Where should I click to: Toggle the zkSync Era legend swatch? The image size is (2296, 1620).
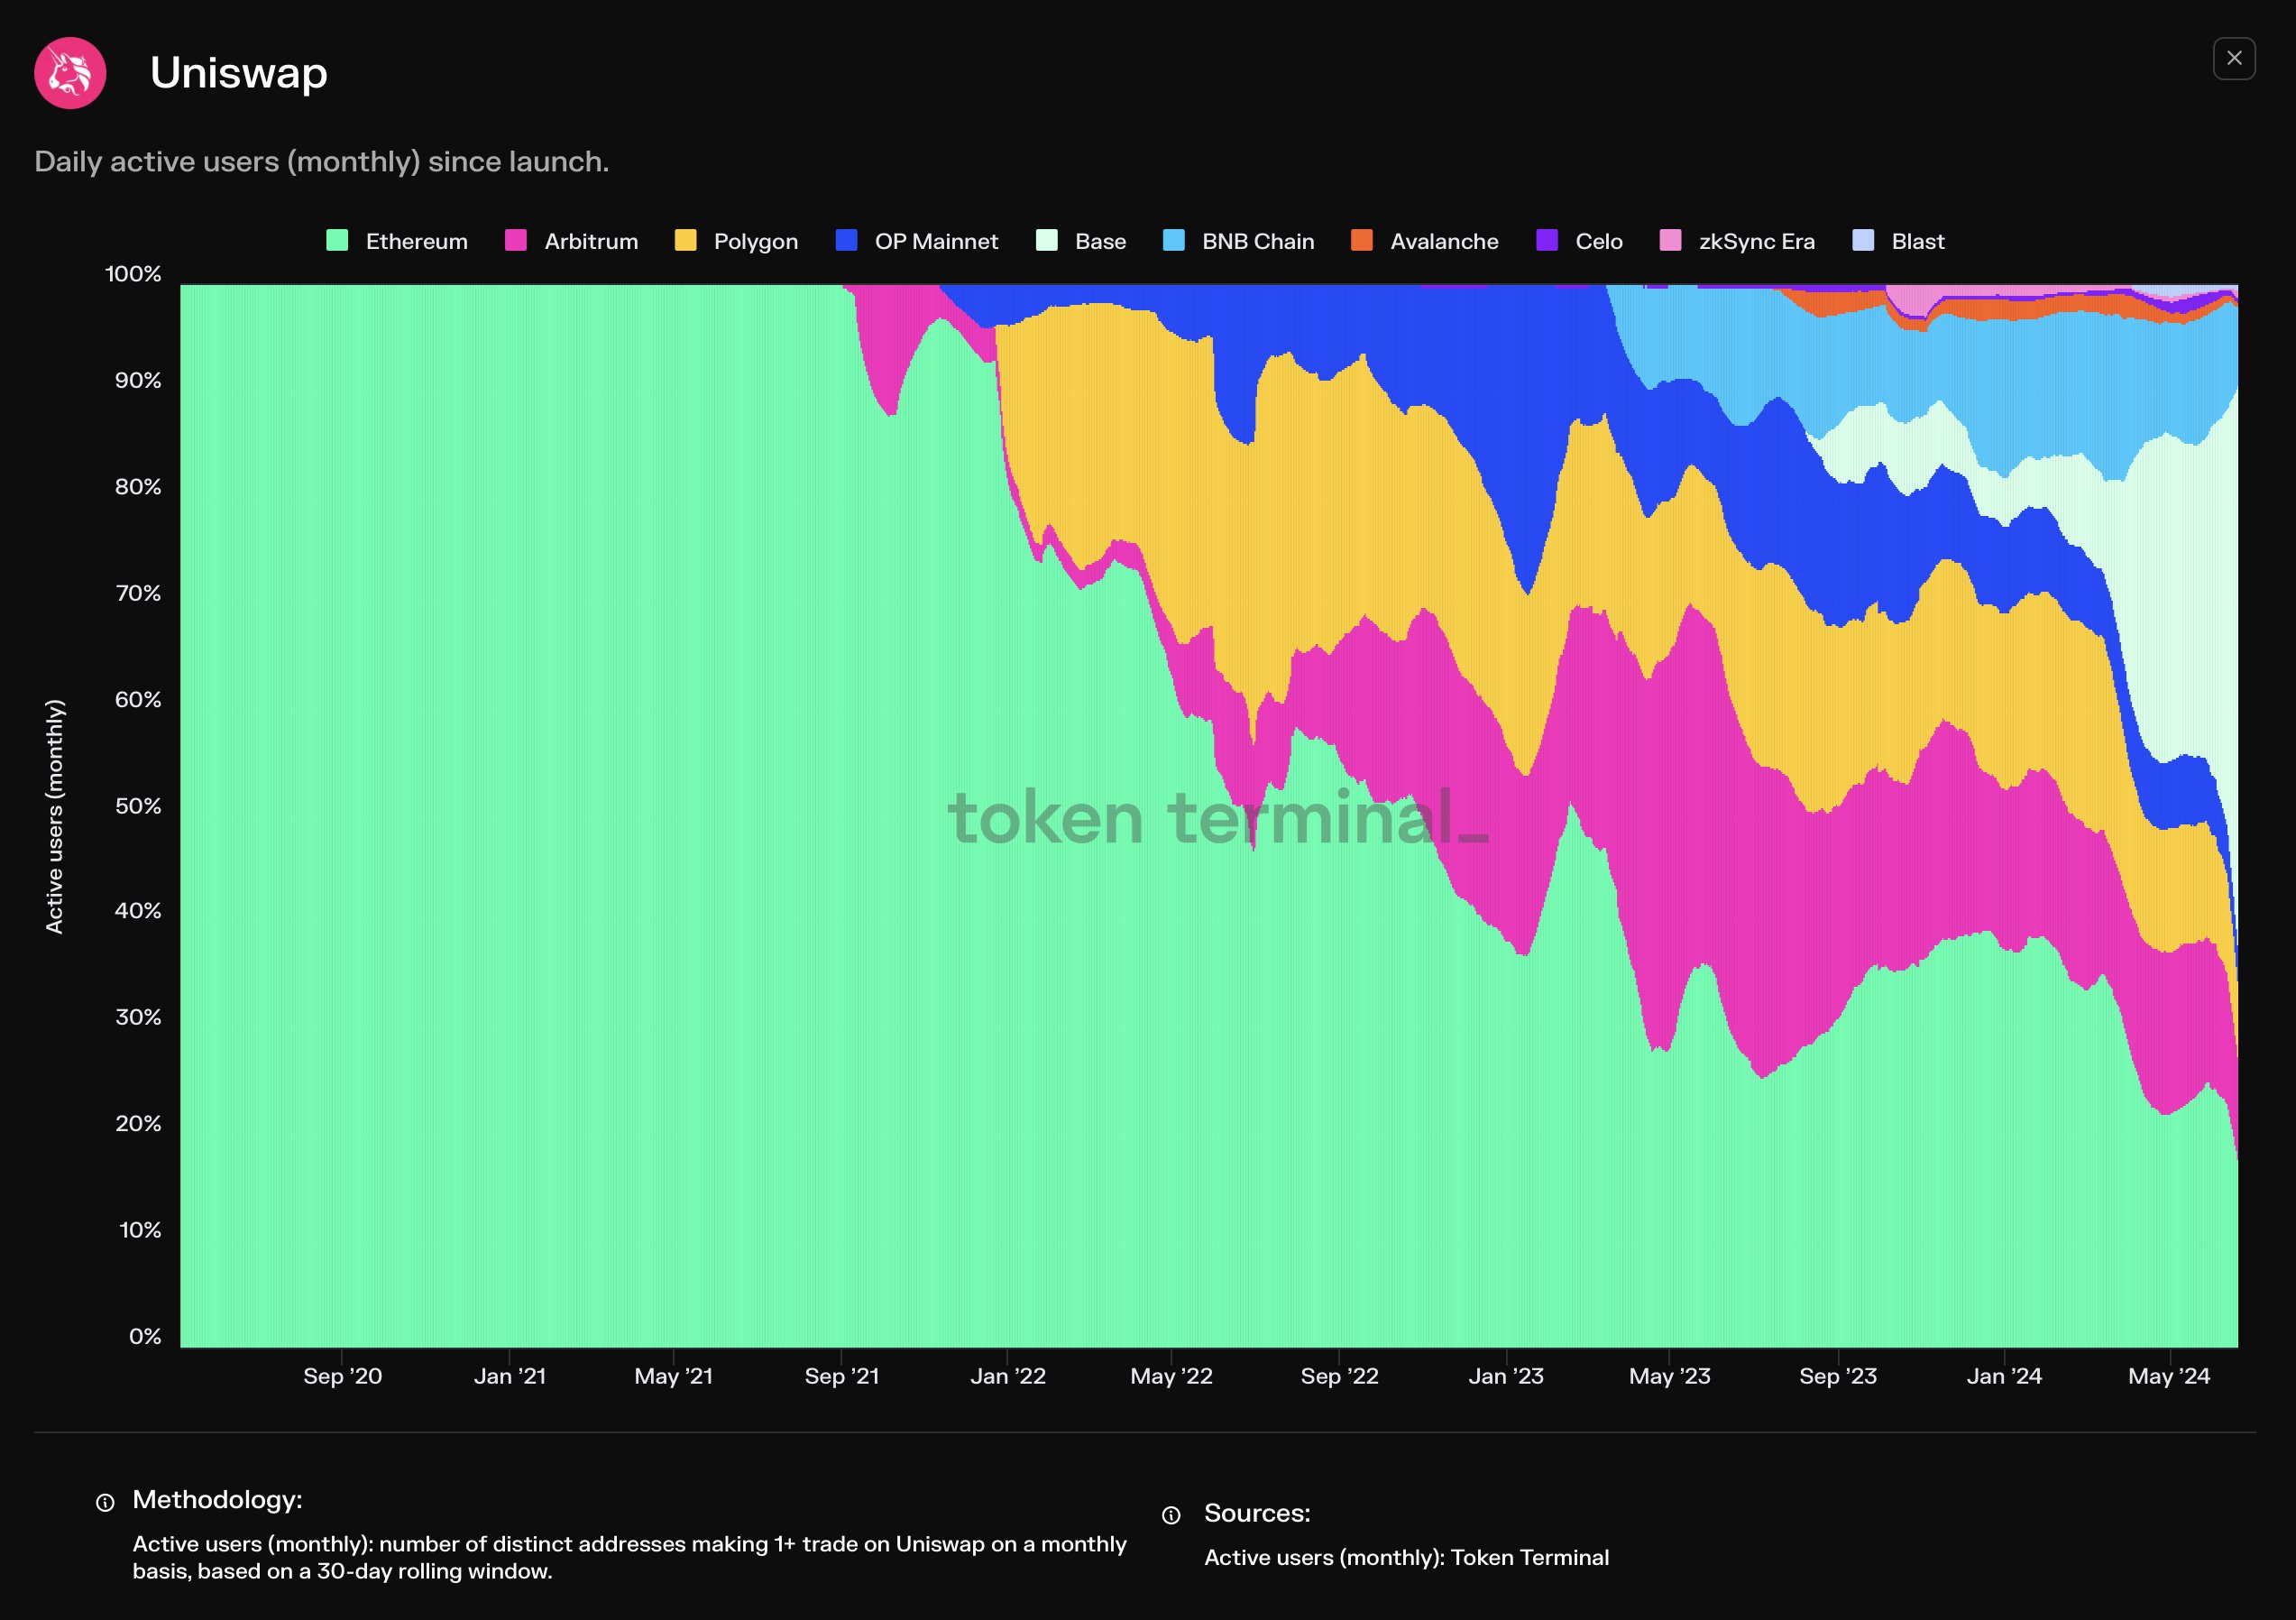coord(1670,240)
